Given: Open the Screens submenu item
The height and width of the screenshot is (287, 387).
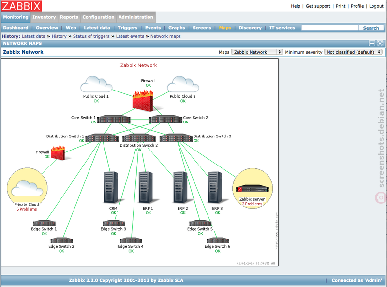Looking at the screenshot, I should 202,28.
